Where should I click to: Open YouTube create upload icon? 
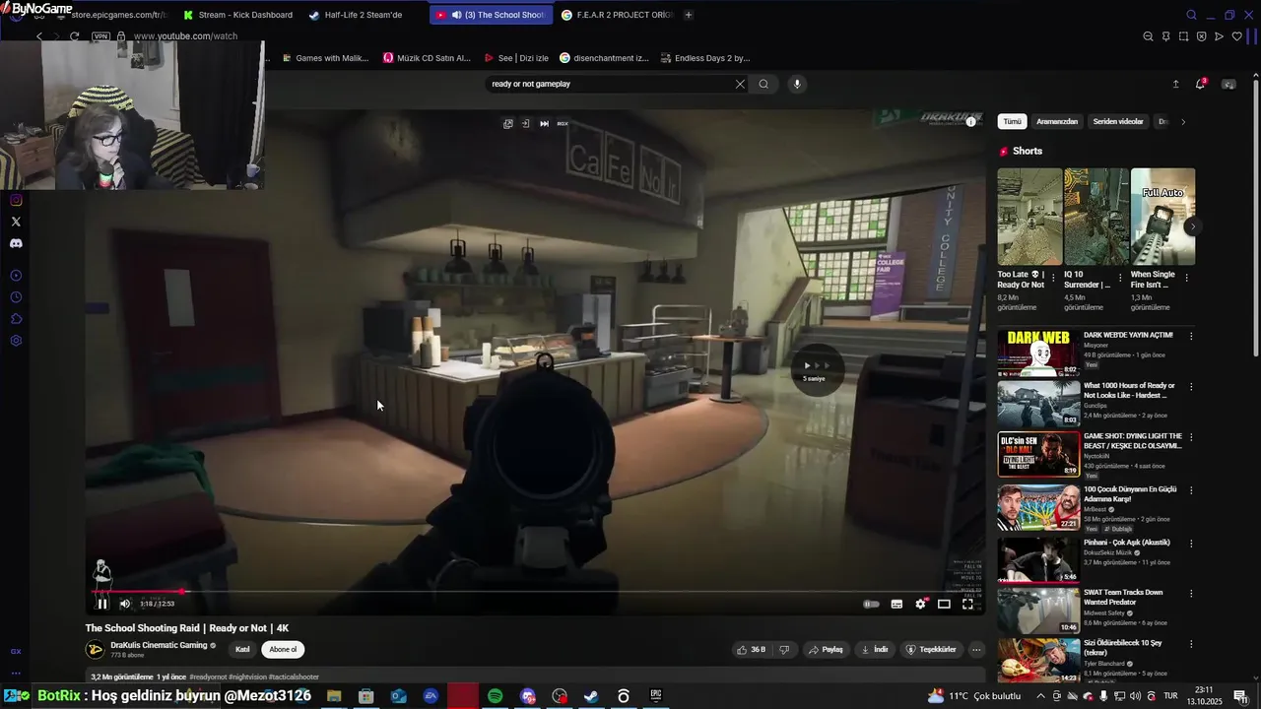1175,84
